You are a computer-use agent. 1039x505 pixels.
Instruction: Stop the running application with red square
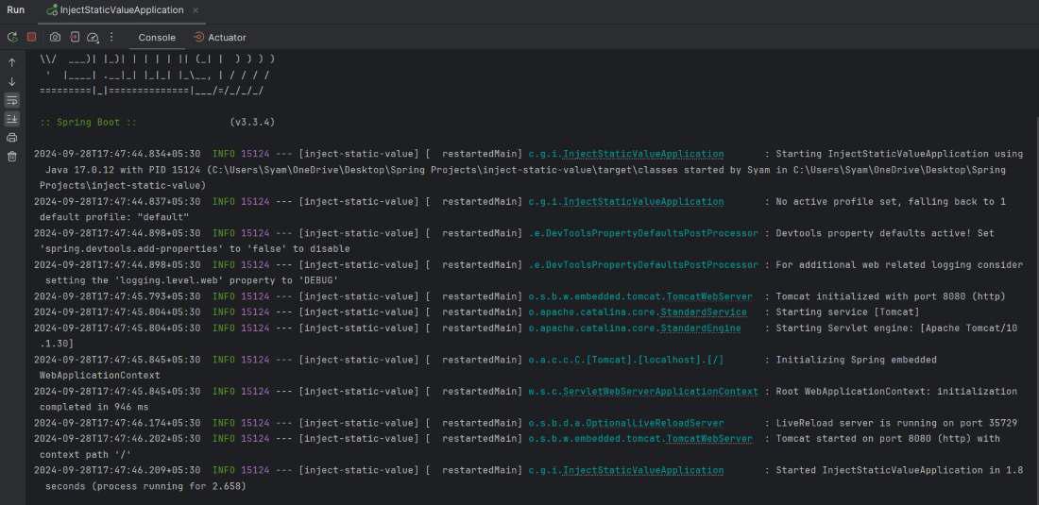[31, 37]
